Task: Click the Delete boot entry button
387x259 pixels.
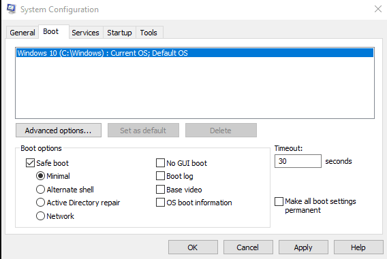Action: [221, 131]
